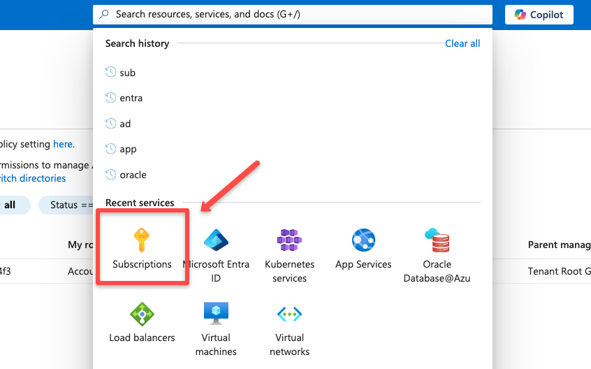591x369 pixels.
Task: Click the Load balancers label
Action: click(x=142, y=338)
